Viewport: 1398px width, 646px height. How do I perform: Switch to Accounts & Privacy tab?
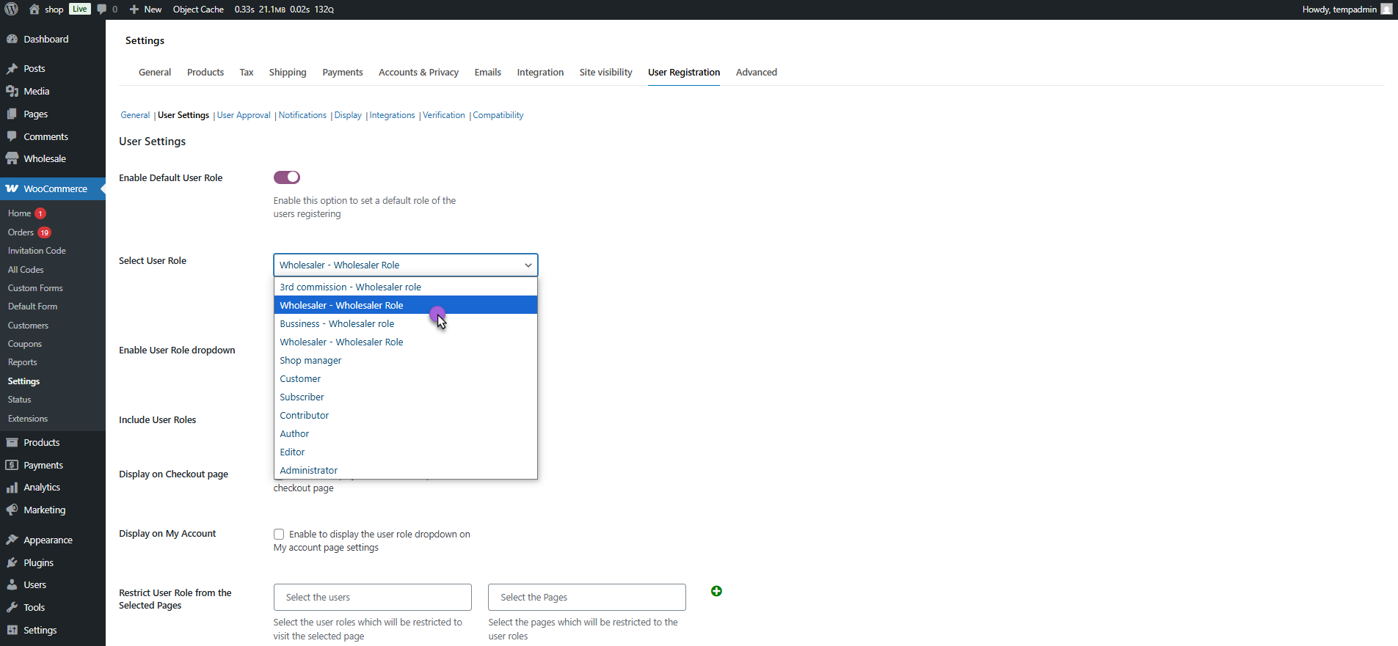[418, 73]
